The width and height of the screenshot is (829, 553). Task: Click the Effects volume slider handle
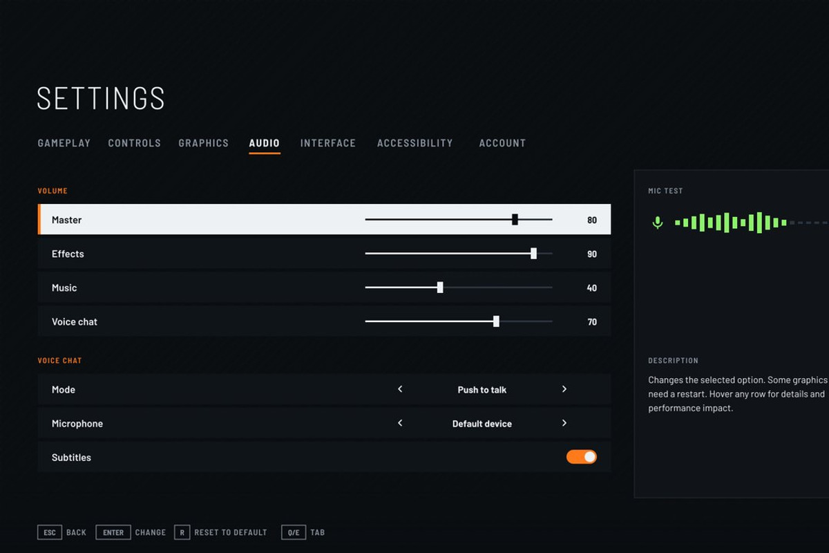[x=533, y=254]
